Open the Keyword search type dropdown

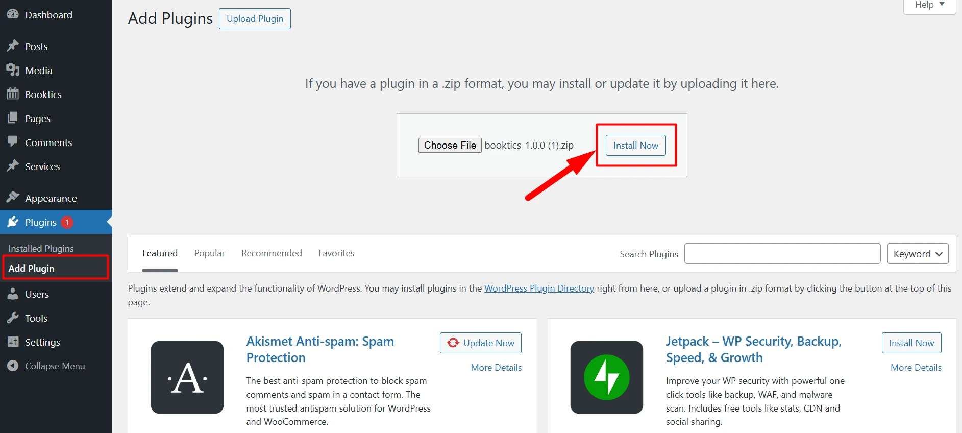click(x=918, y=254)
